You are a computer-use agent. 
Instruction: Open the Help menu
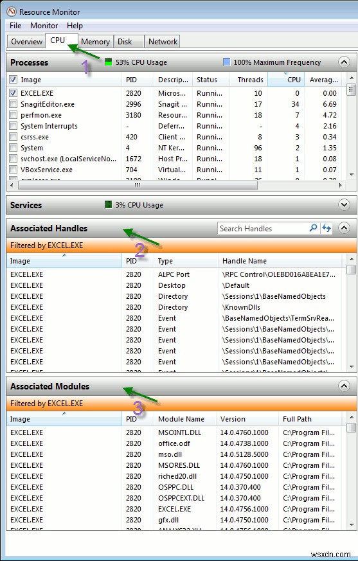click(75, 26)
